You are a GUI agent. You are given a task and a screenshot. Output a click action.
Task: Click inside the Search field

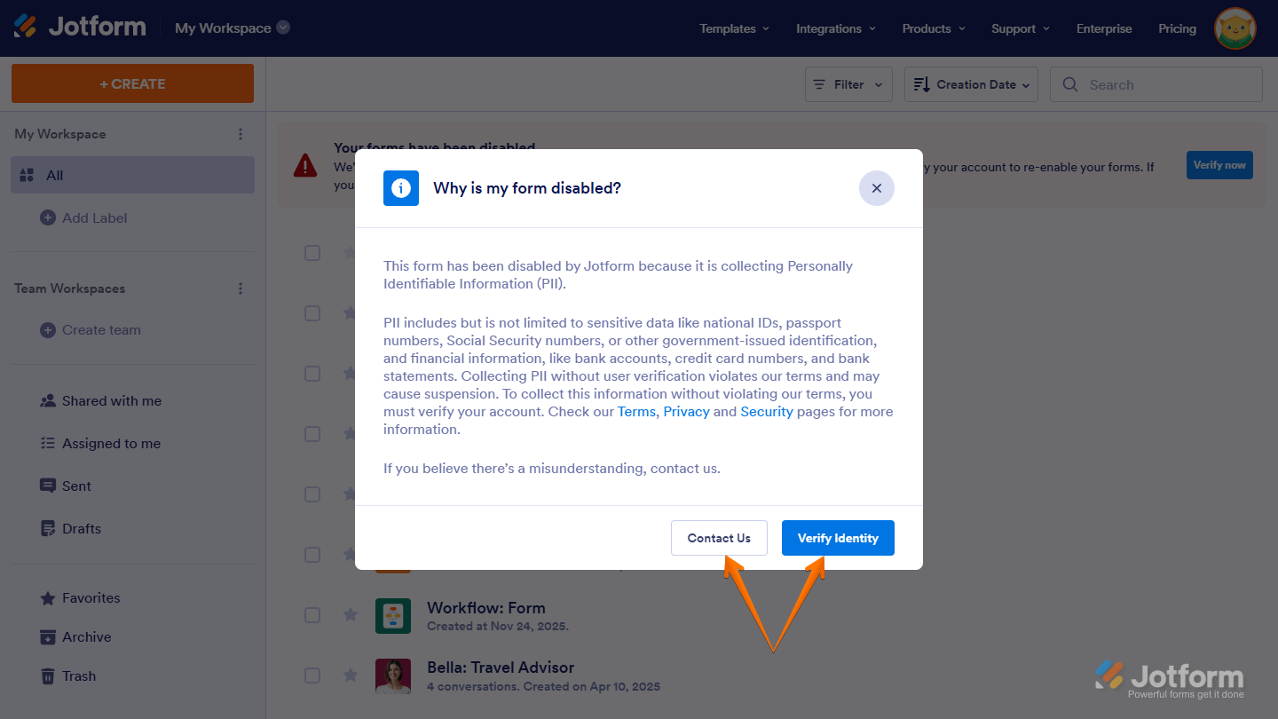[1156, 83]
